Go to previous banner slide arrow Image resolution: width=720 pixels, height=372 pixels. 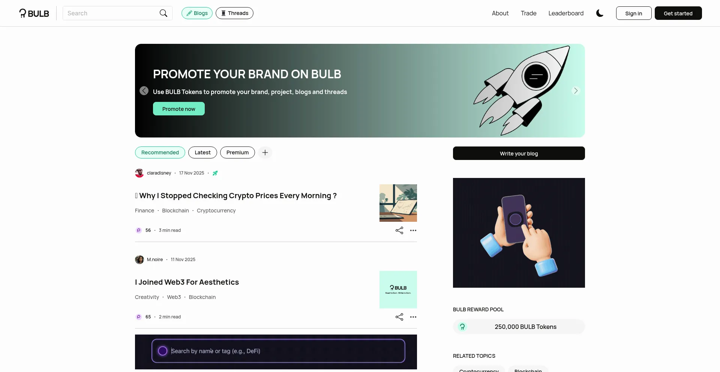[144, 91]
